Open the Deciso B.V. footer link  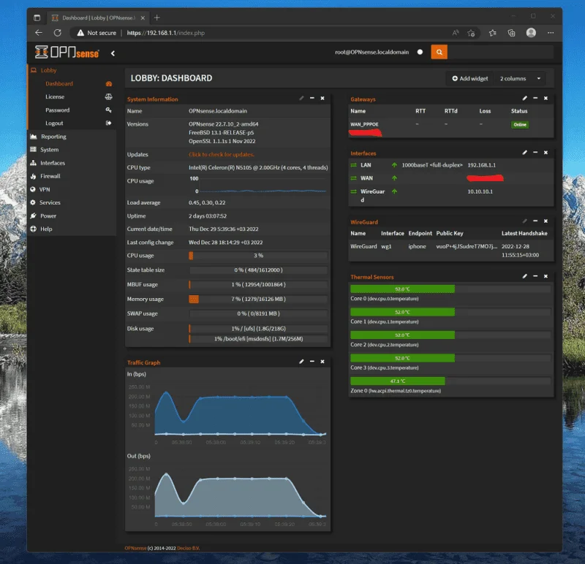[x=189, y=548]
